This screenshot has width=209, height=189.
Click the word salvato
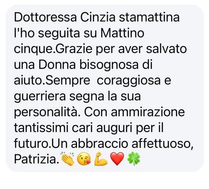[166, 49]
